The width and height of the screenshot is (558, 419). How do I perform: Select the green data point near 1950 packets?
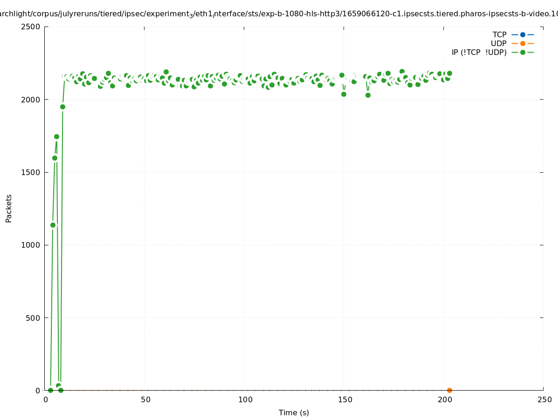click(x=62, y=107)
